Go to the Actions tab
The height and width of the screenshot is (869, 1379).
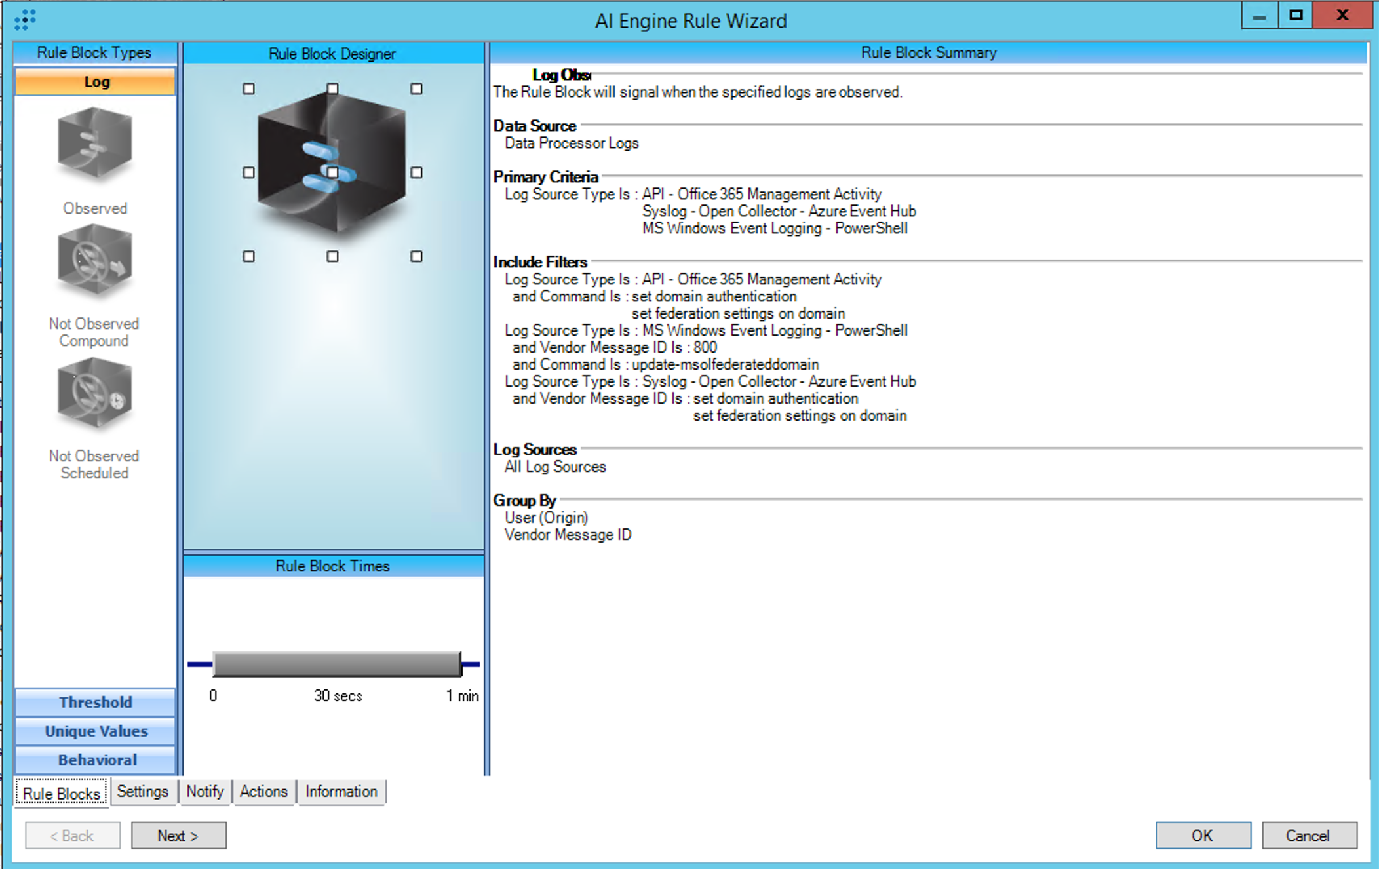coord(263,791)
